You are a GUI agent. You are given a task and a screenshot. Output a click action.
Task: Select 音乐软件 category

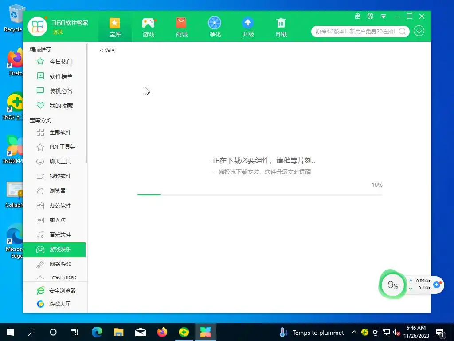(x=55, y=234)
